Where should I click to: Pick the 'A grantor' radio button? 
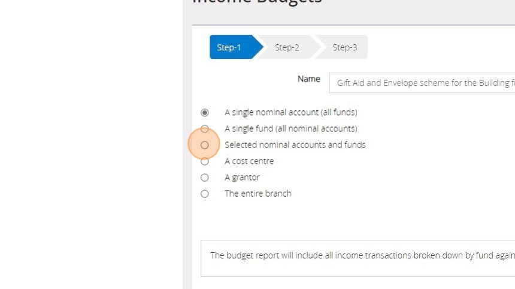click(x=205, y=177)
